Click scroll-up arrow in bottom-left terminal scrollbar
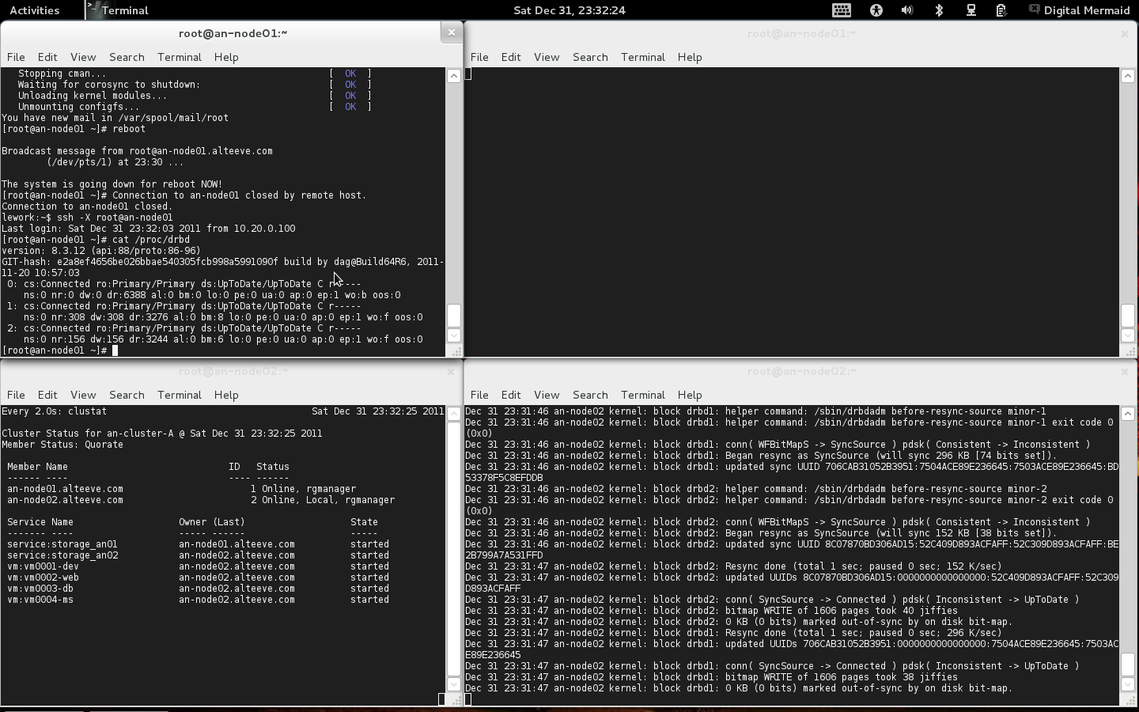 pos(454,414)
